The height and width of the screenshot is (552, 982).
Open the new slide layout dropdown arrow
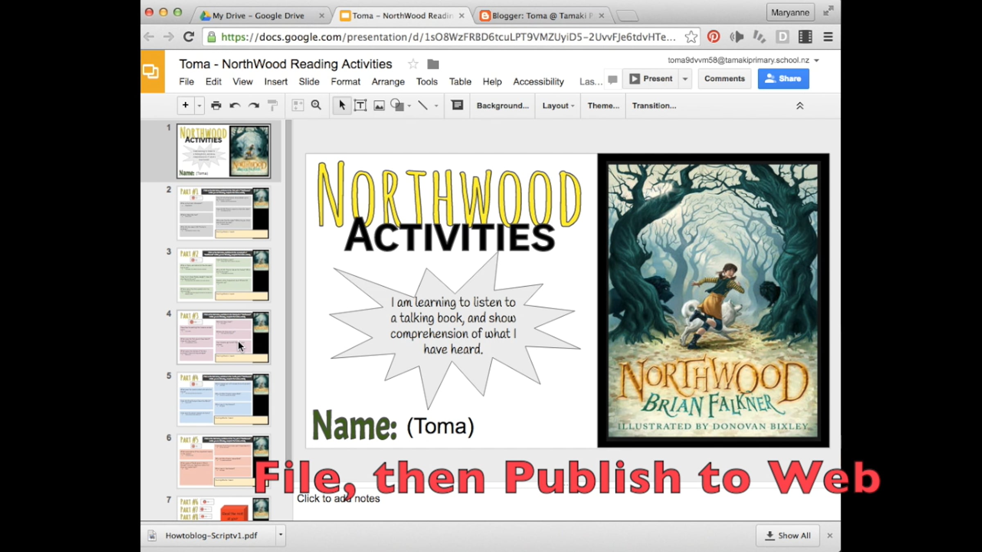199,105
